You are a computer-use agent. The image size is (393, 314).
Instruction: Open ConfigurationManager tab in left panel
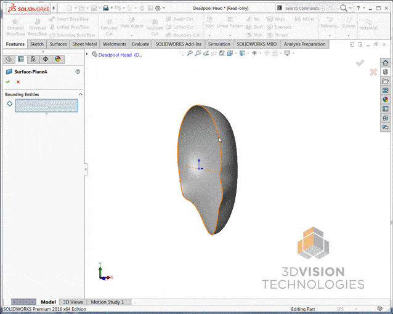(x=33, y=59)
